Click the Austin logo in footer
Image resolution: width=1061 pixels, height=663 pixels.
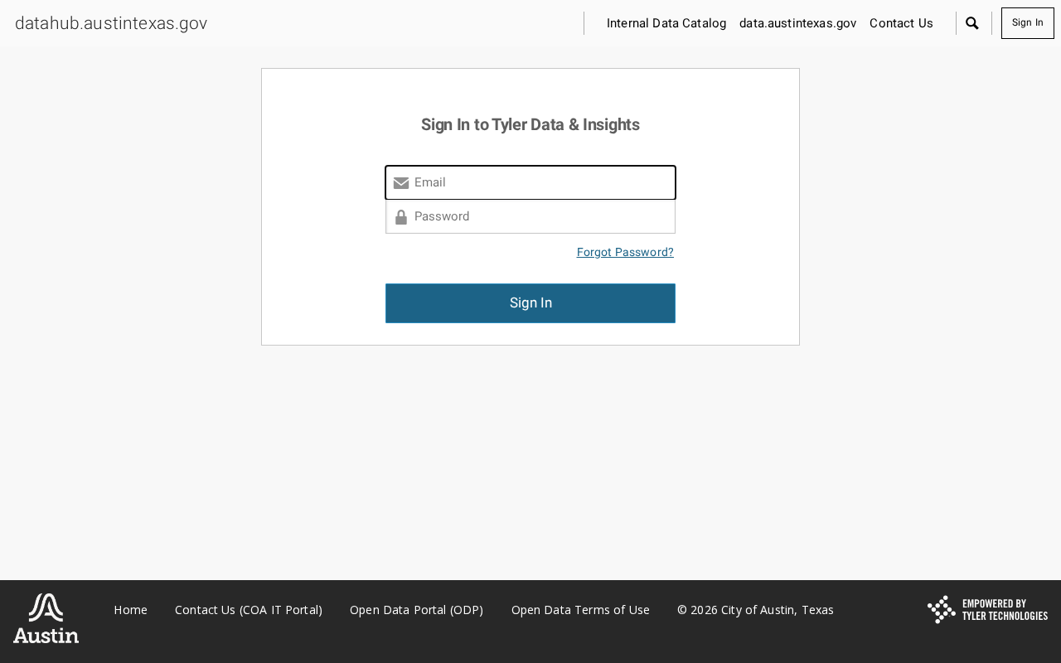(x=46, y=618)
